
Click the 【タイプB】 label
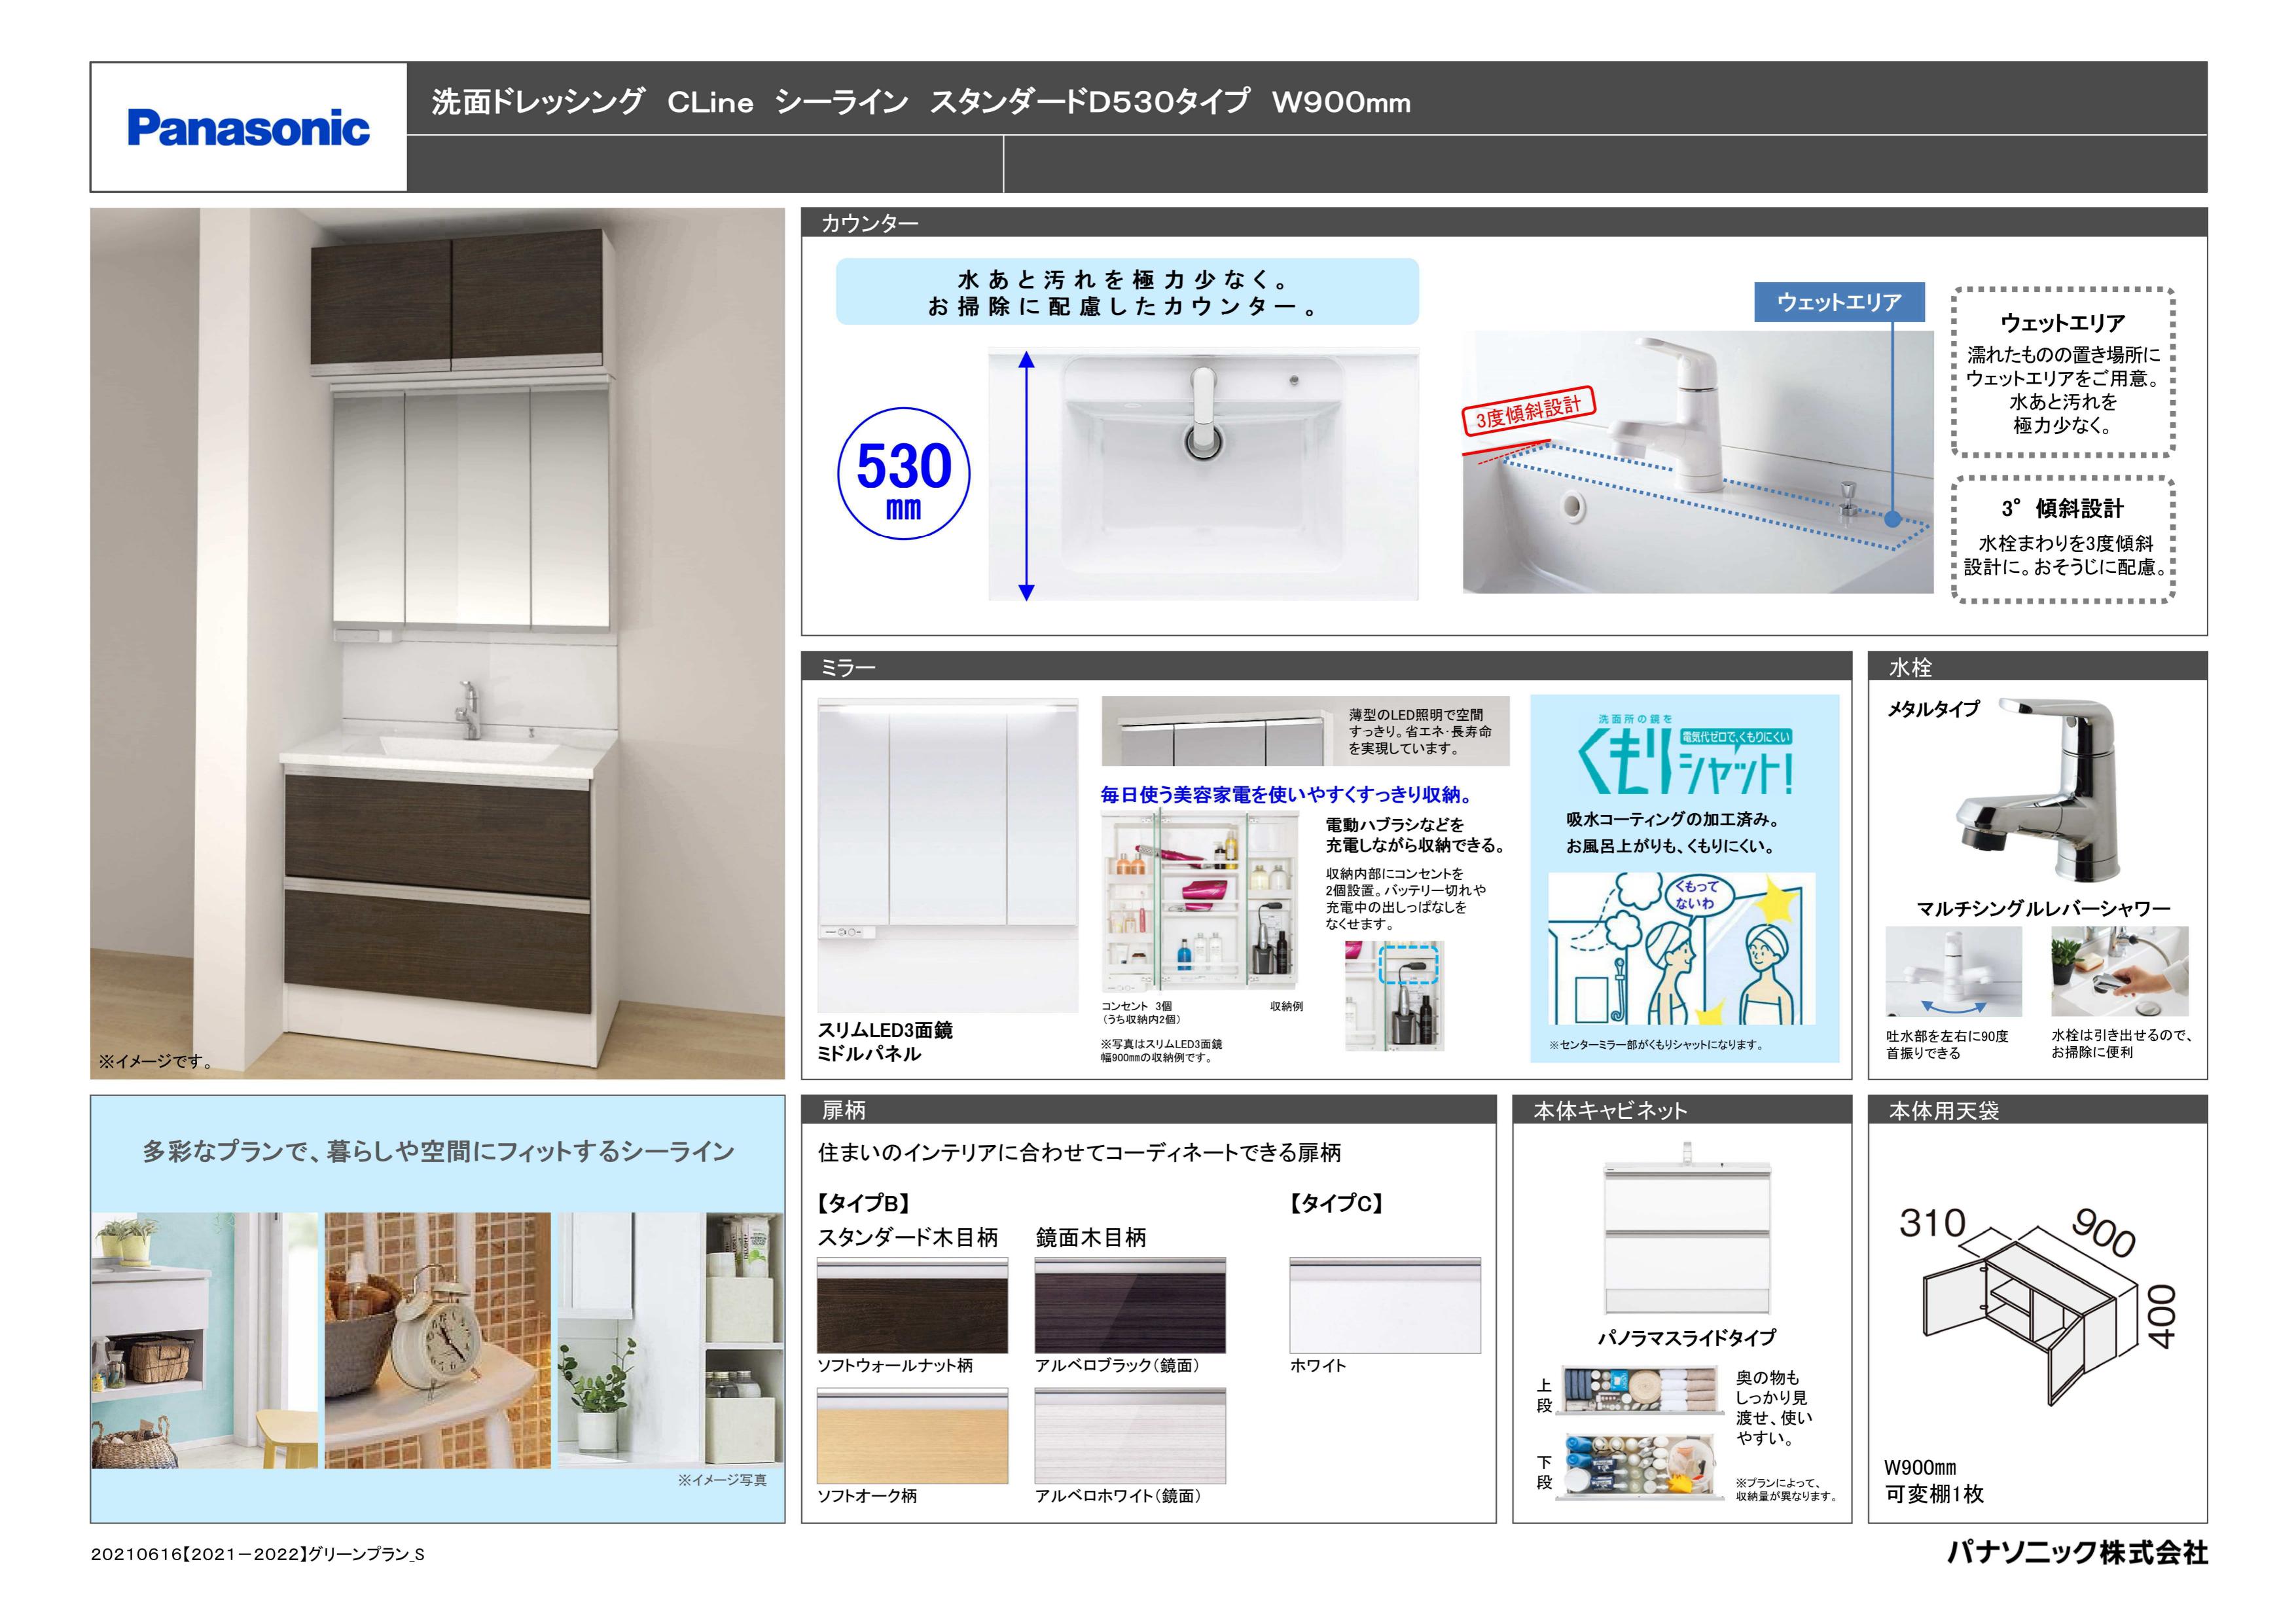(x=865, y=1202)
